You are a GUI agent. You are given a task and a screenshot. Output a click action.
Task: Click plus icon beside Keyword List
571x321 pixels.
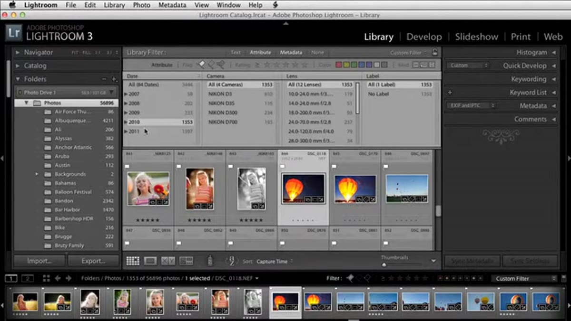pos(450,93)
